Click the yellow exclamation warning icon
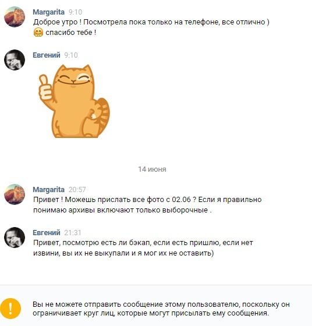 pos(10,309)
